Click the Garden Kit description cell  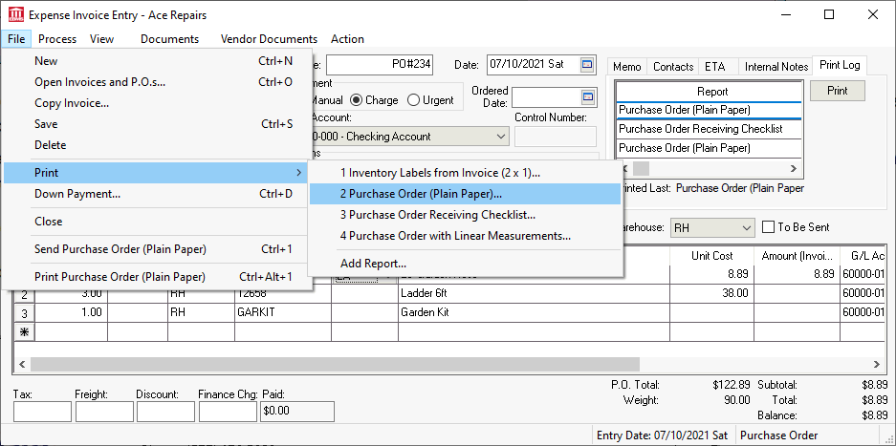(534, 313)
